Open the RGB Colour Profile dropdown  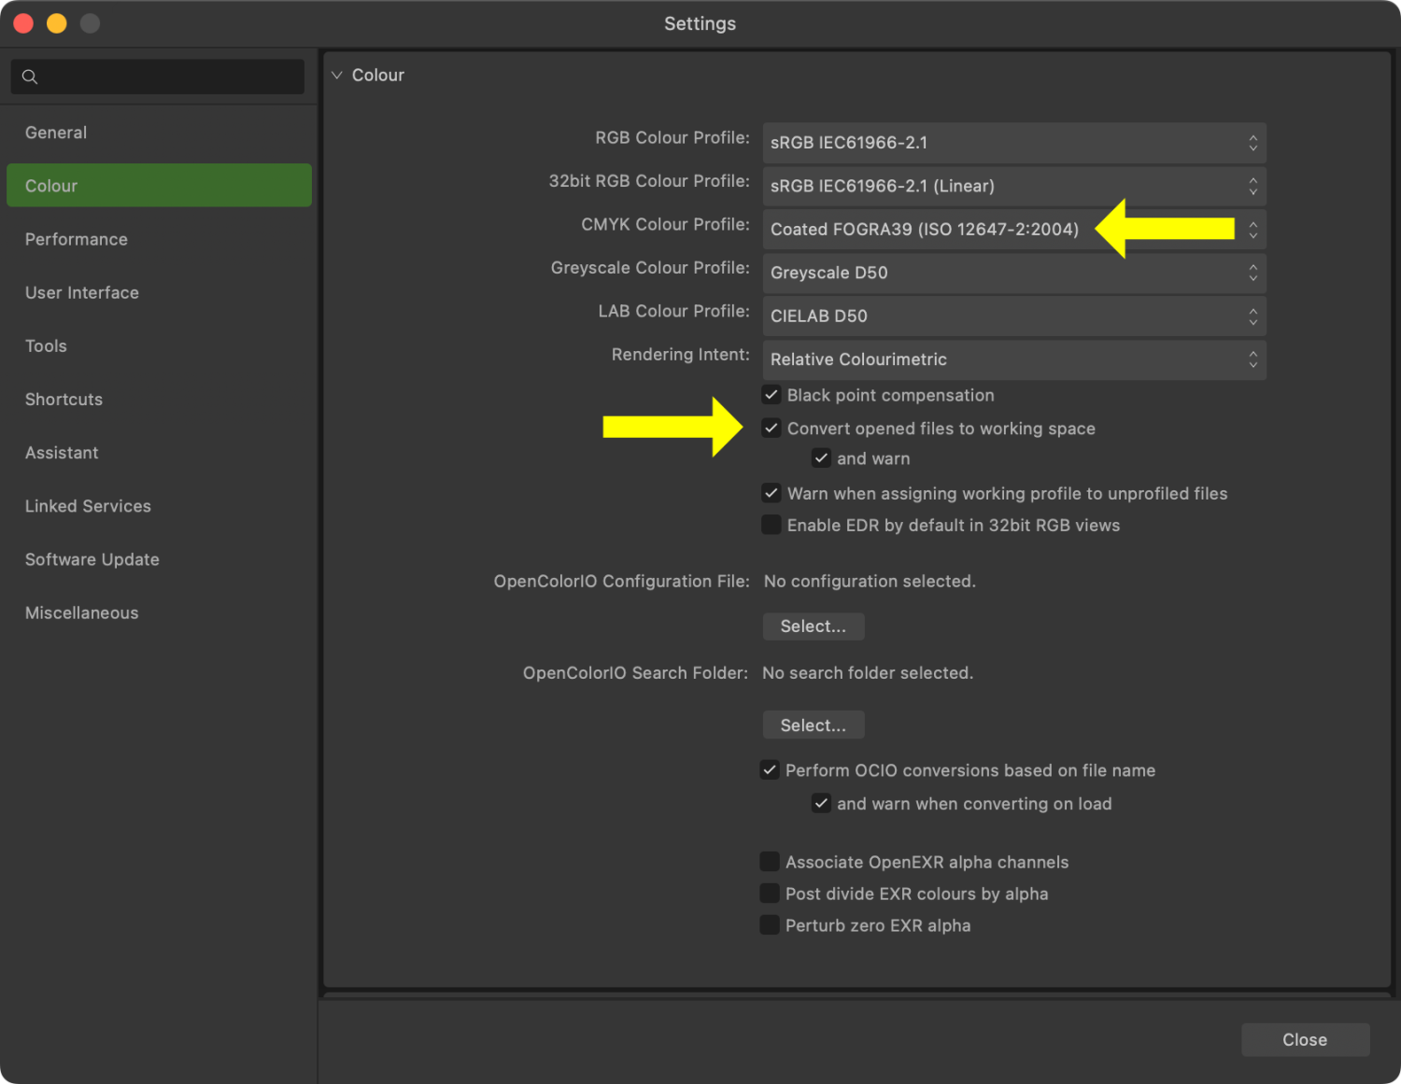tap(1013, 143)
